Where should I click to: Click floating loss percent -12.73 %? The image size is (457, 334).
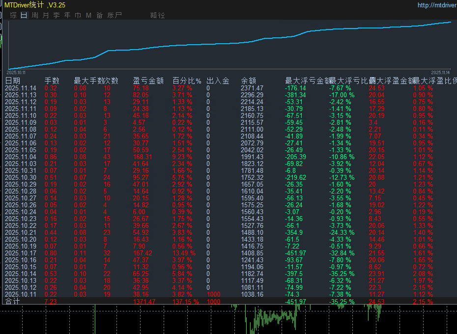[342, 177]
